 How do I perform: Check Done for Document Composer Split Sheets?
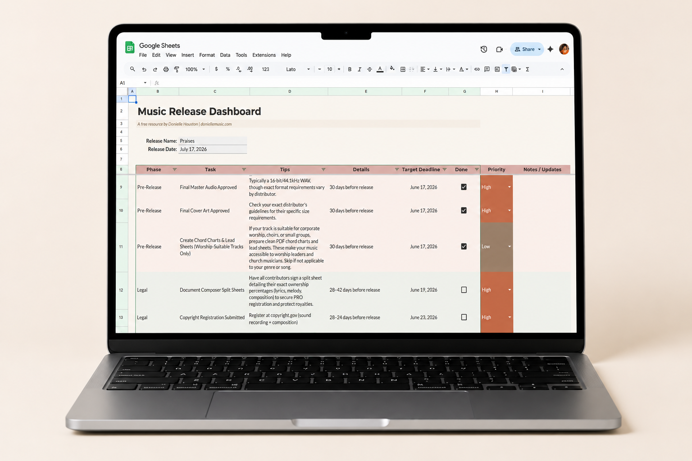click(464, 290)
